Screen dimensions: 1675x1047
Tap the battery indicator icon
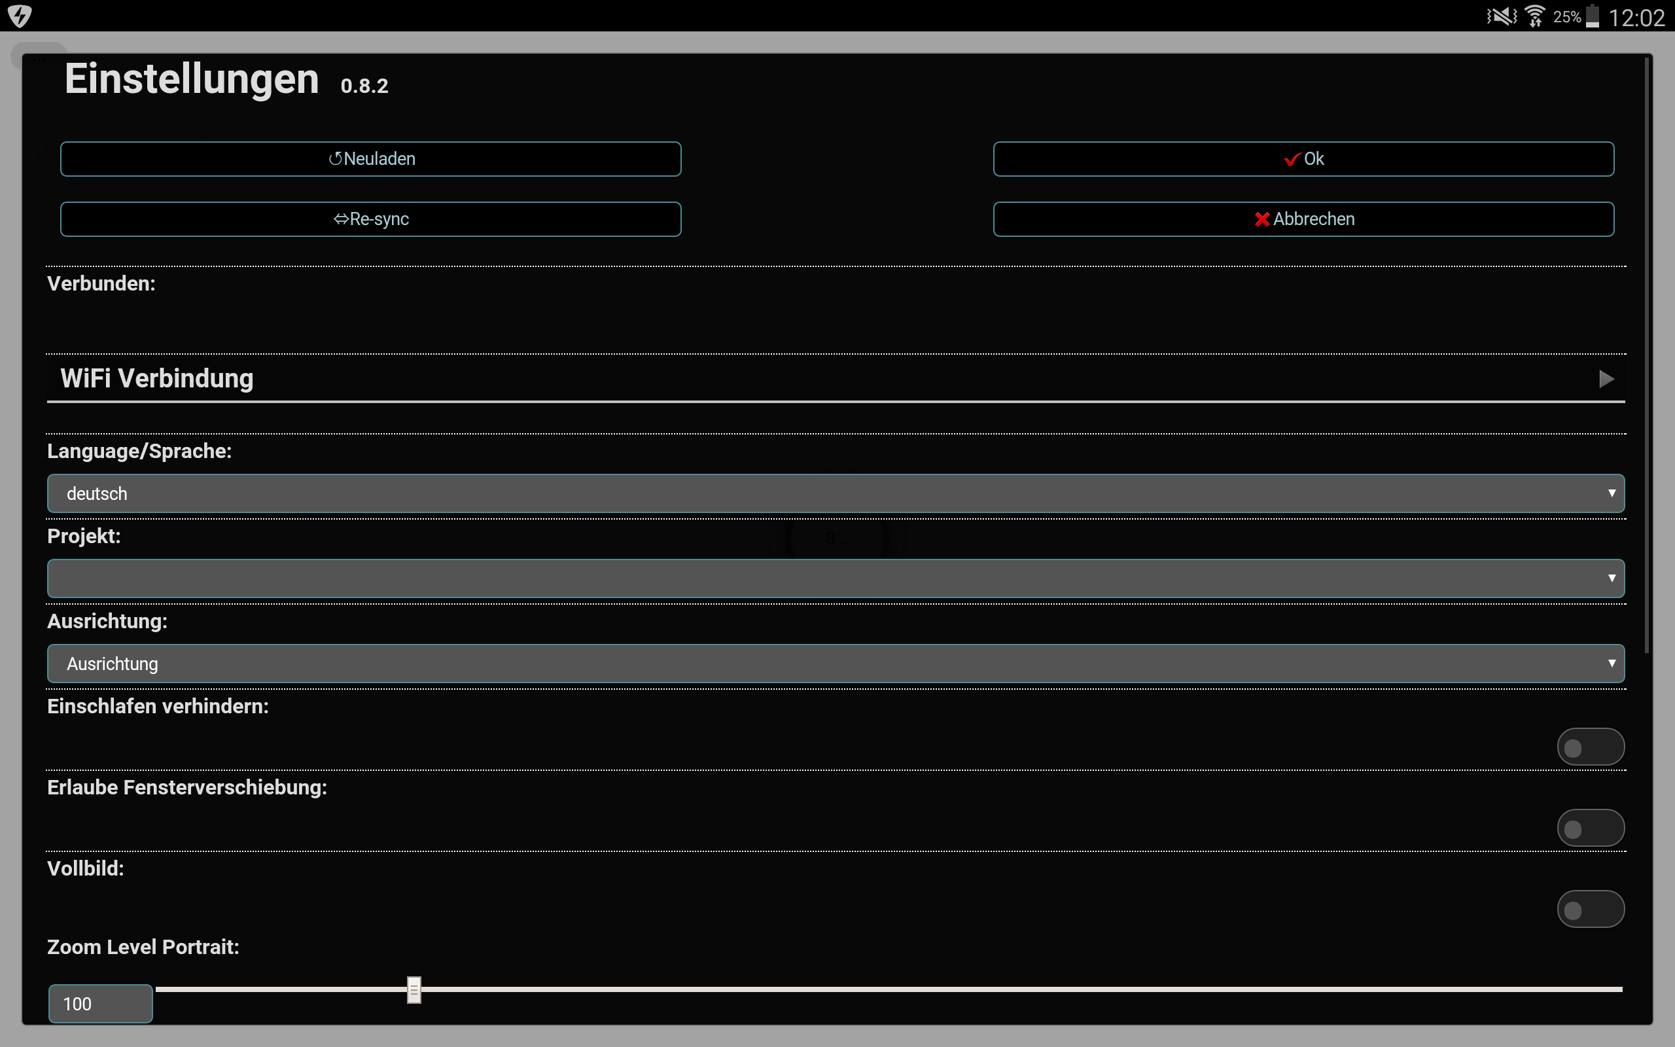pyautogui.click(x=1593, y=15)
